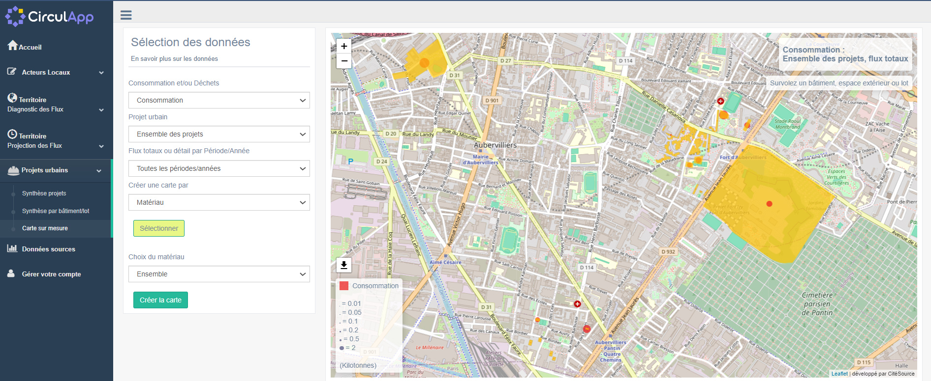
Task: Click the Accueil home icon
Action: coord(13,46)
